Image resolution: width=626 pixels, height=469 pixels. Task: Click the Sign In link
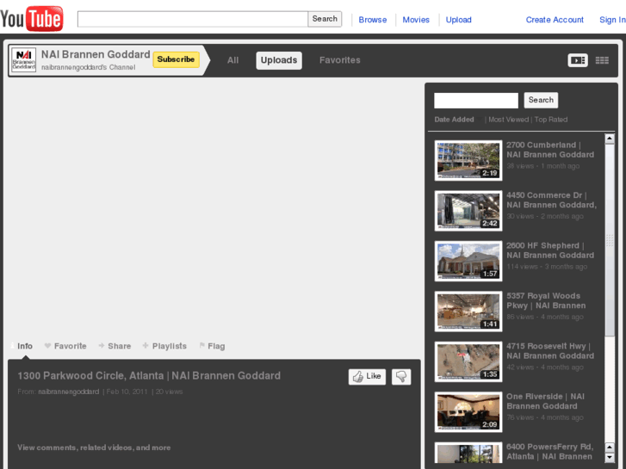tap(612, 20)
